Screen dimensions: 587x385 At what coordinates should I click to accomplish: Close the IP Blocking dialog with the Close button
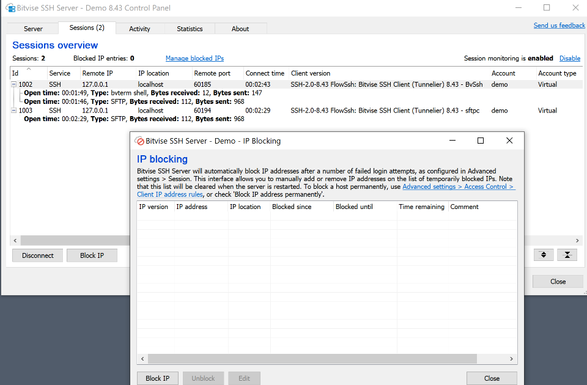[x=492, y=378]
